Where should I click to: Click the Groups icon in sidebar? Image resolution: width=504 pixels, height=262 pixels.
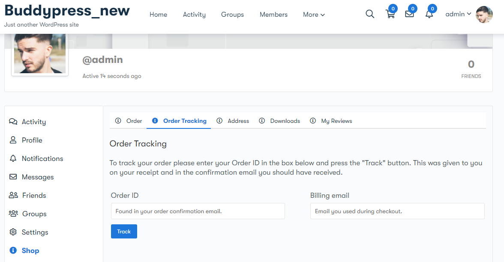pyautogui.click(x=13, y=214)
